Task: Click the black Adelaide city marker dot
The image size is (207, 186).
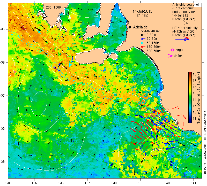Action: [130, 27]
